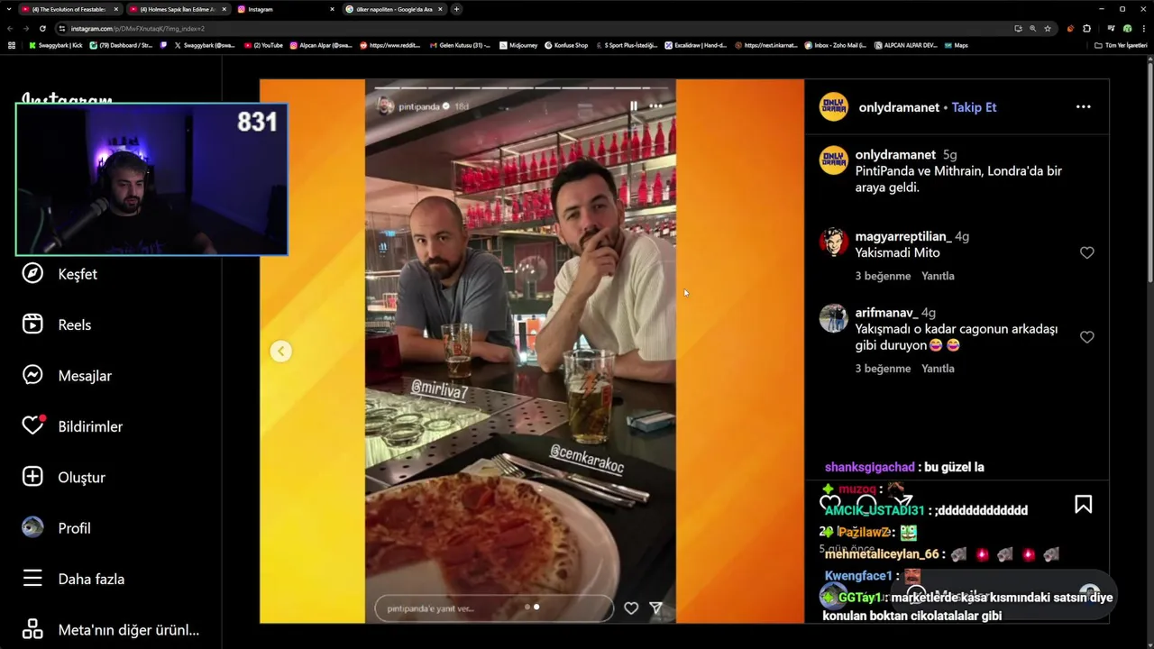Viewport: 1154px width, 649px height.
Task: Open arifmanav_ username link
Action: tap(886, 313)
